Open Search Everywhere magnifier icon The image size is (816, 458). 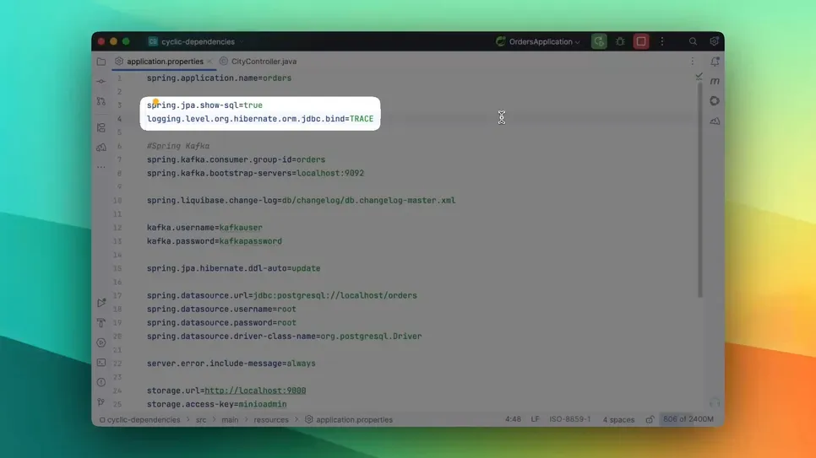(693, 41)
